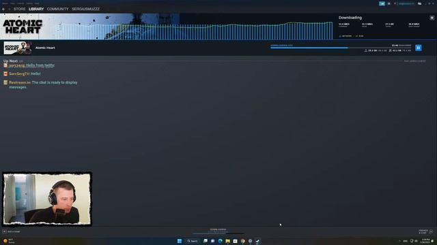Screen dimensions: 437x245
Task: Open the Atomic Heart game thumbnail
Action: [x=18, y=48]
